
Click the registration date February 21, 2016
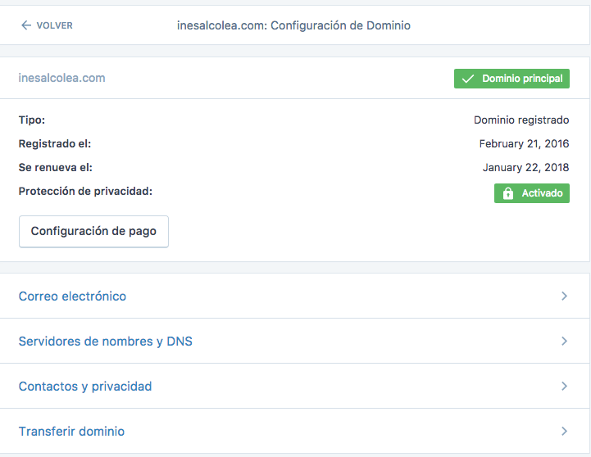pyautogui.click(x=524, y=143)
